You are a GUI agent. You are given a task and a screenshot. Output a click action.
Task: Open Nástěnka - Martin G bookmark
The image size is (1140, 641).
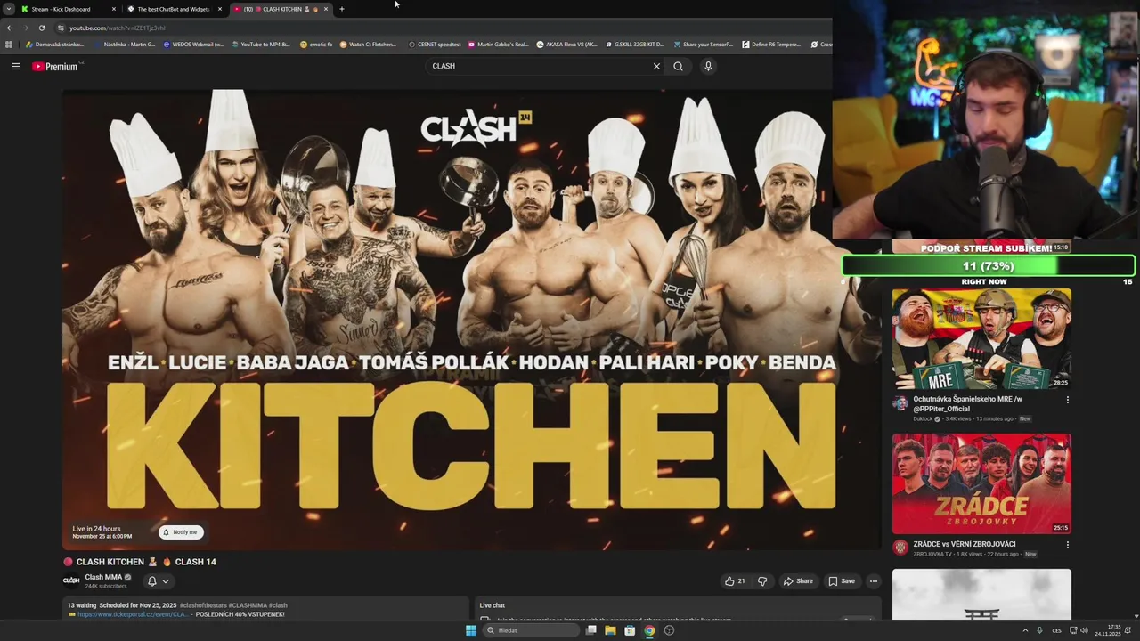(124, 44)
